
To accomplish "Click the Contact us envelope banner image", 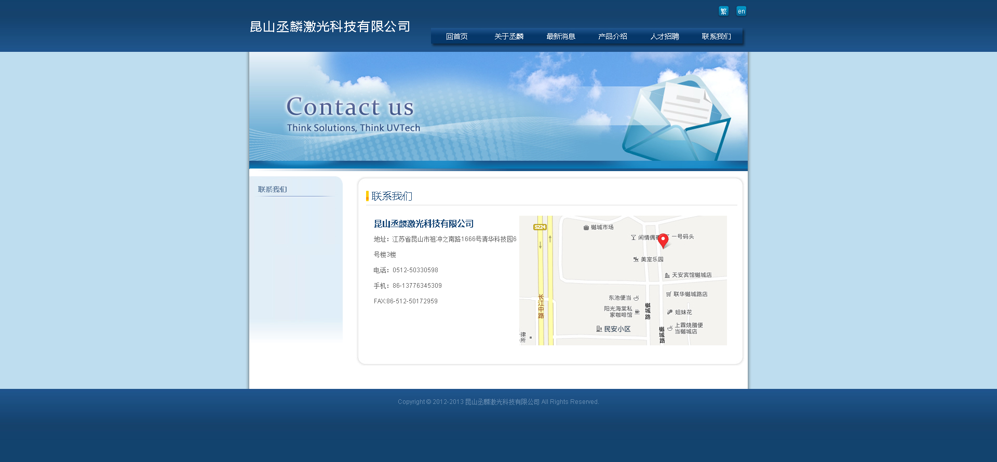I will [x=498, y=109].
